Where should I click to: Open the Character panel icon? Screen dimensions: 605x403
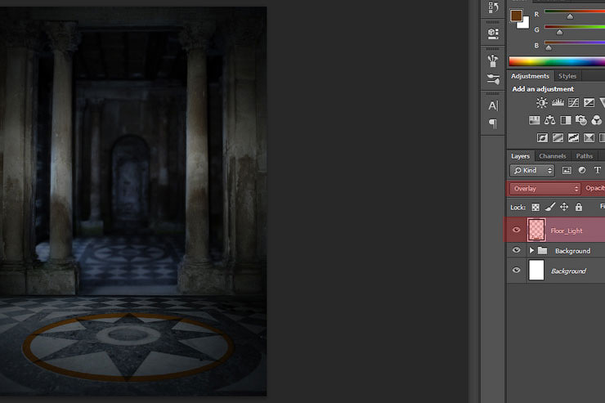coord(493,105)
